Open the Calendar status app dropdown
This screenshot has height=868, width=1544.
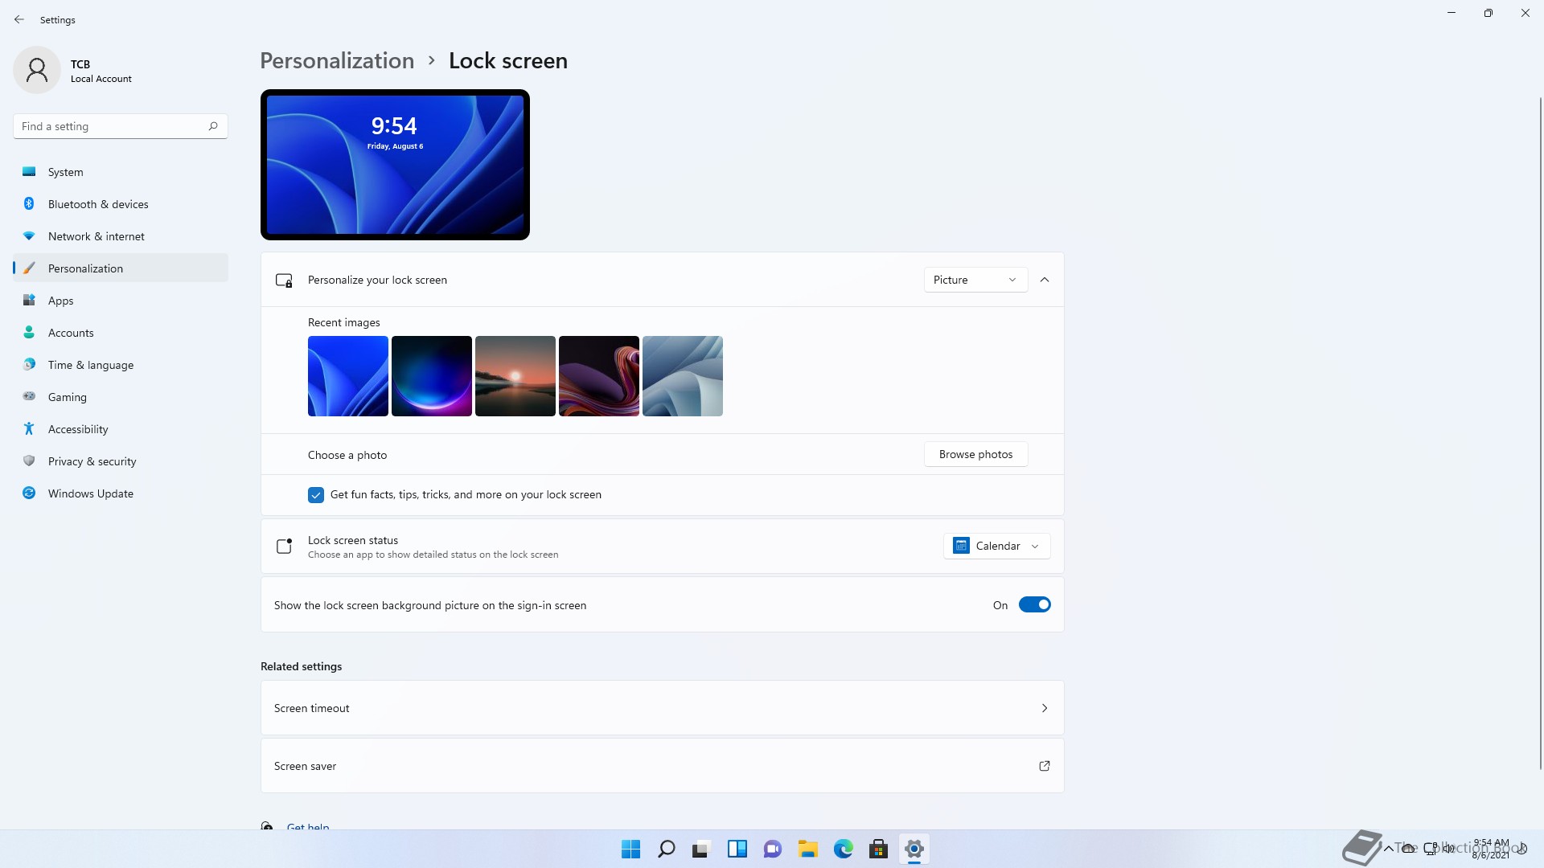point(996,547)
